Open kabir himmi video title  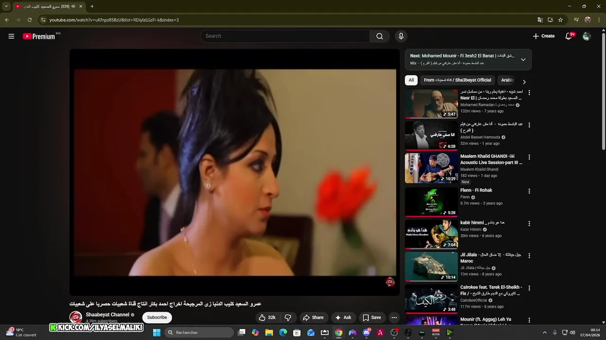[x=482, y=222]
